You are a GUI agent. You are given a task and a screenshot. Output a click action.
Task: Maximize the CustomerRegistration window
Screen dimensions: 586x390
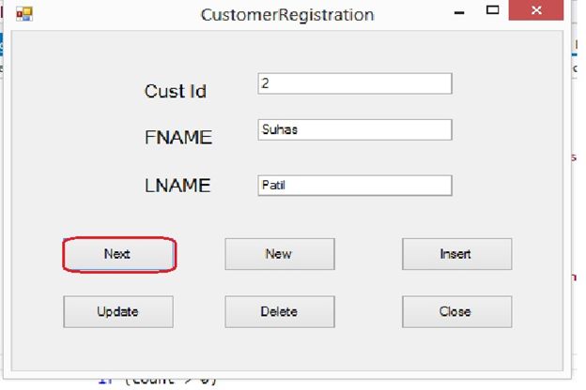[x=493, y=11]
